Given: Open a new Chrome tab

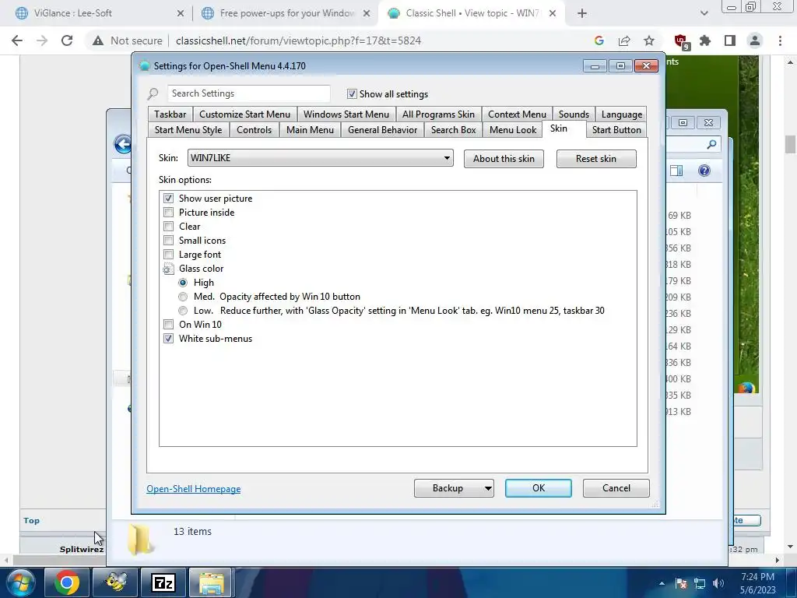Looking at the screenshot, I should 582,13.
